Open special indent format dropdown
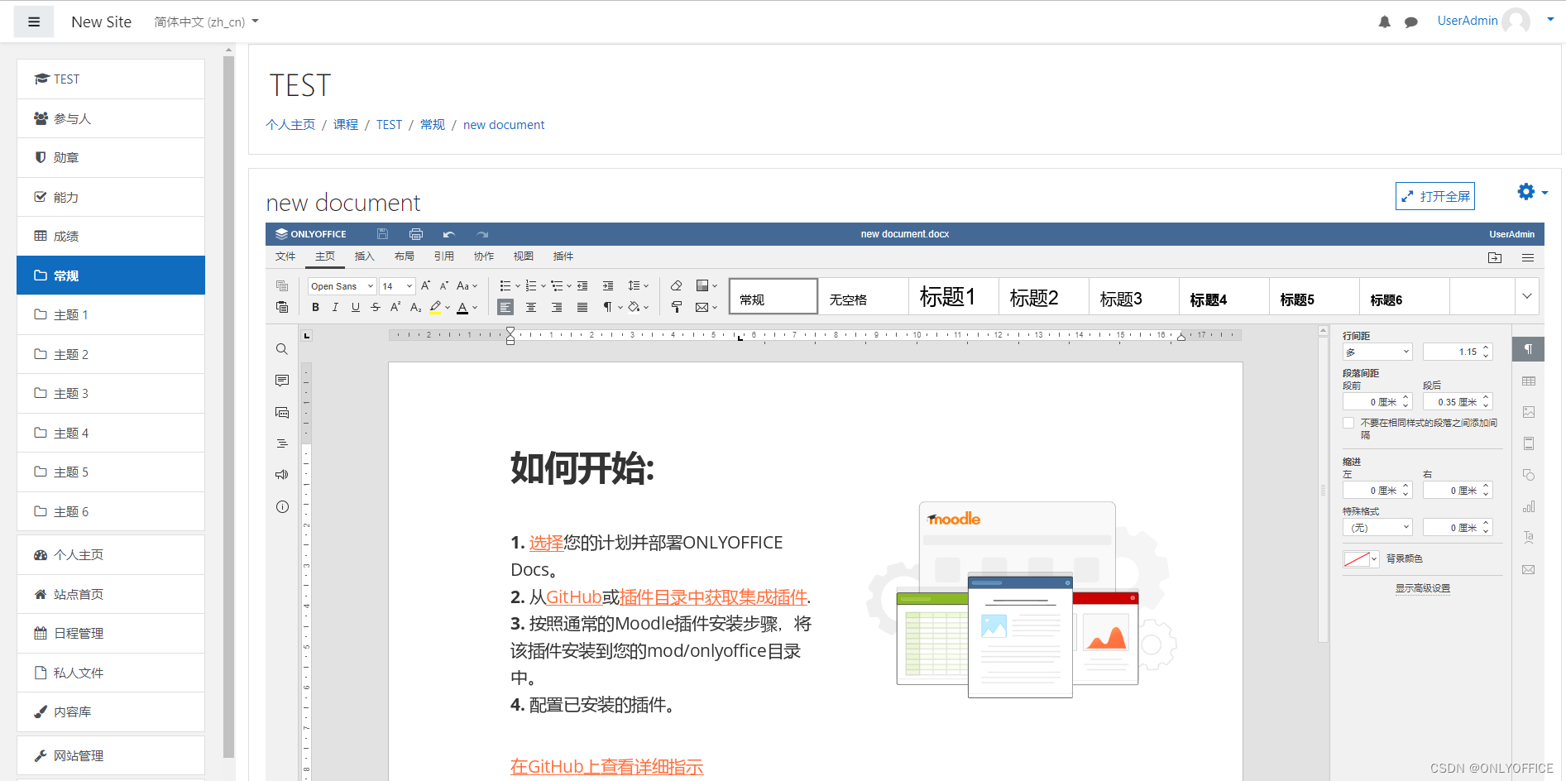 click(x=1377, y=527)
